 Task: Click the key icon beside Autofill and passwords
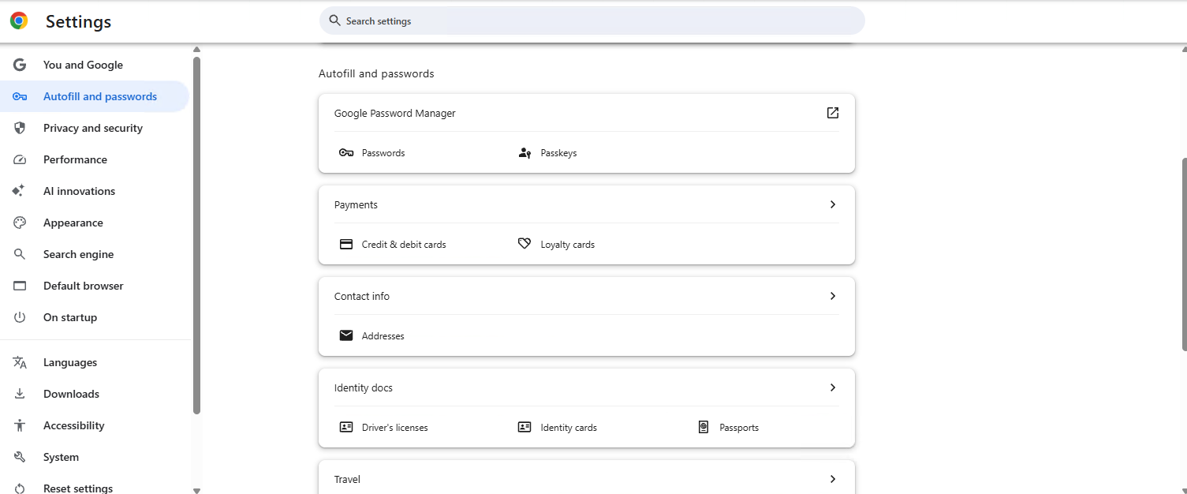pyautogui.click(x=20, y=96)
